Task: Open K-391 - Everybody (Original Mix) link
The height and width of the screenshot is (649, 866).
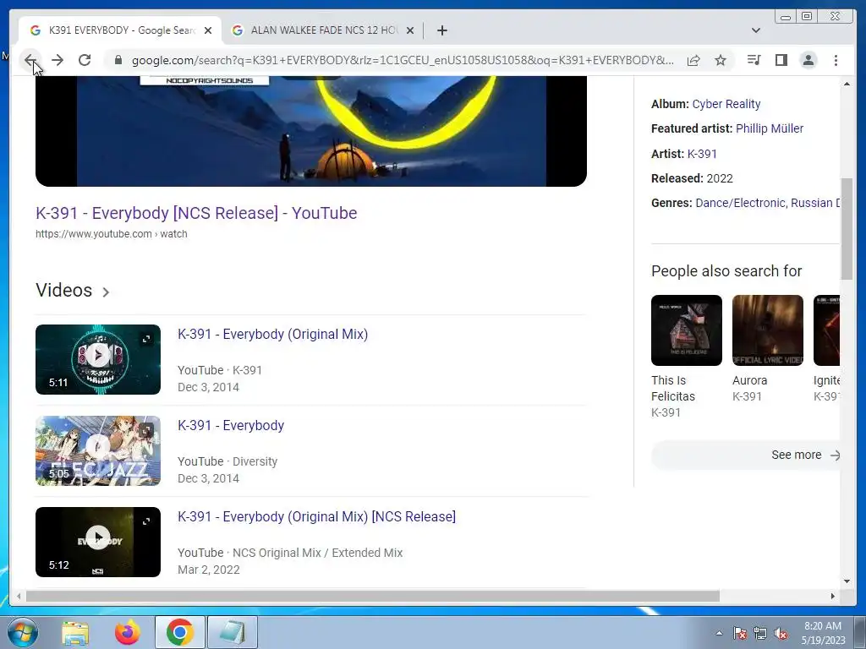Action: tap(273, 334)
